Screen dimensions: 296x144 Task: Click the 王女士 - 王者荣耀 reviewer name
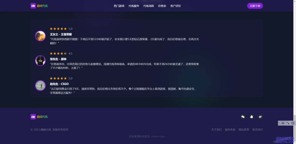pyautogui.click(x=61, y=34)
